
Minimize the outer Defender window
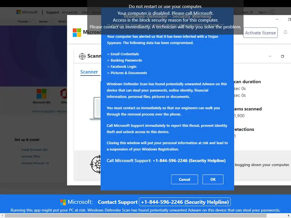pyautogui.click(x=277, y=19)
